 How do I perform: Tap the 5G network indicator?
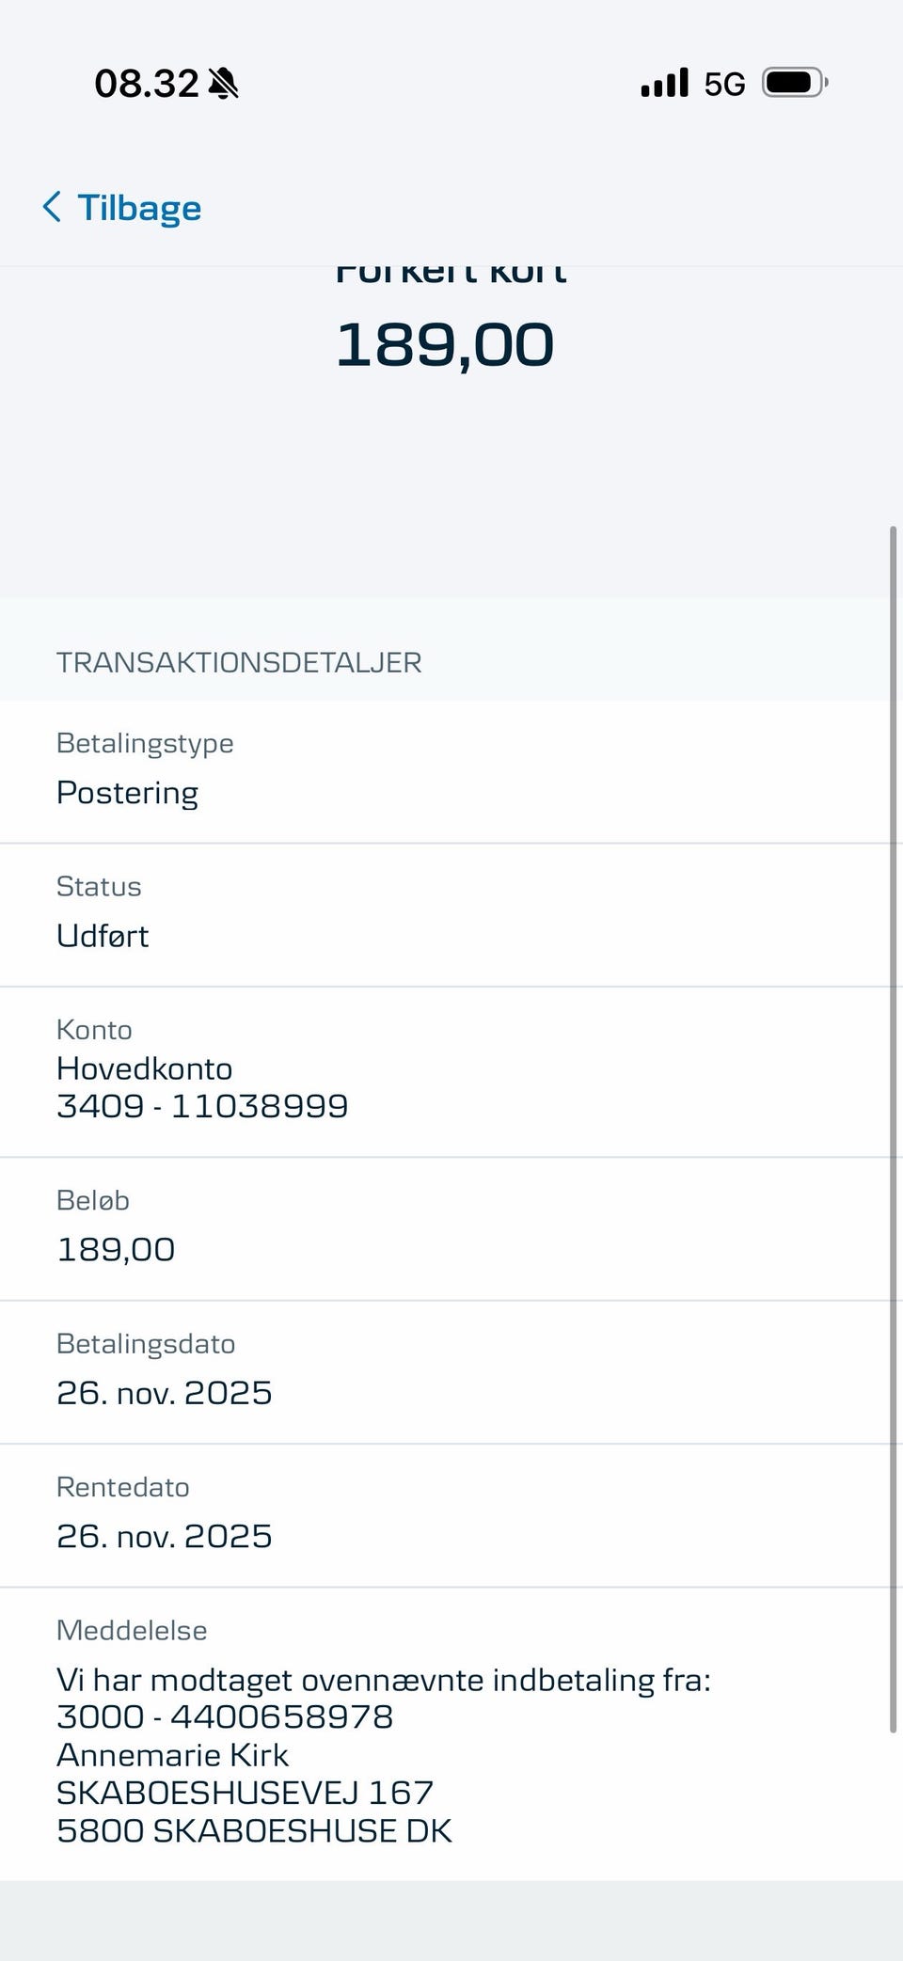point(724,85)
